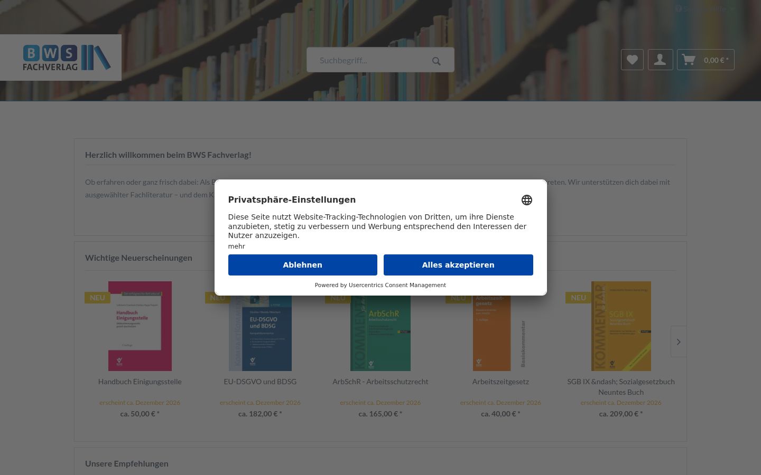Click the magnifier search icon
The width and height of the screenshot is (761, 475).
[x=436, y=61]
